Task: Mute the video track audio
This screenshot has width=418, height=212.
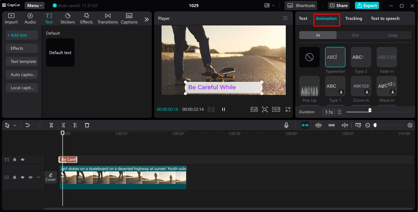Action: tap(30, 177)
